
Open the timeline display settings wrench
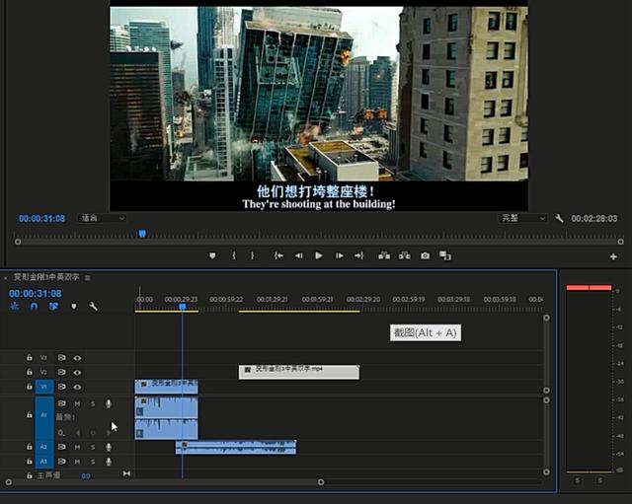pyautogui.click(x=93, y=307)
